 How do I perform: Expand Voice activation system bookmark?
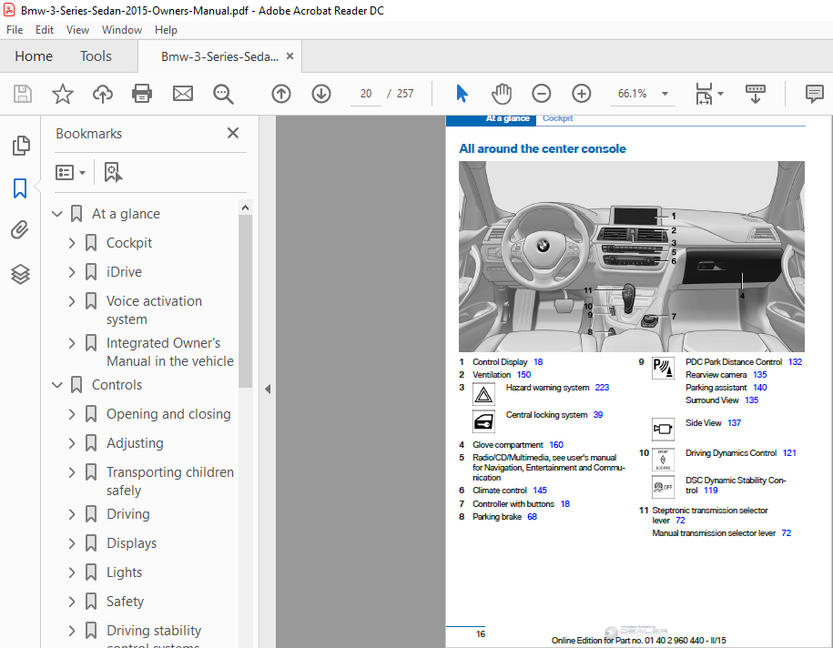72,301
